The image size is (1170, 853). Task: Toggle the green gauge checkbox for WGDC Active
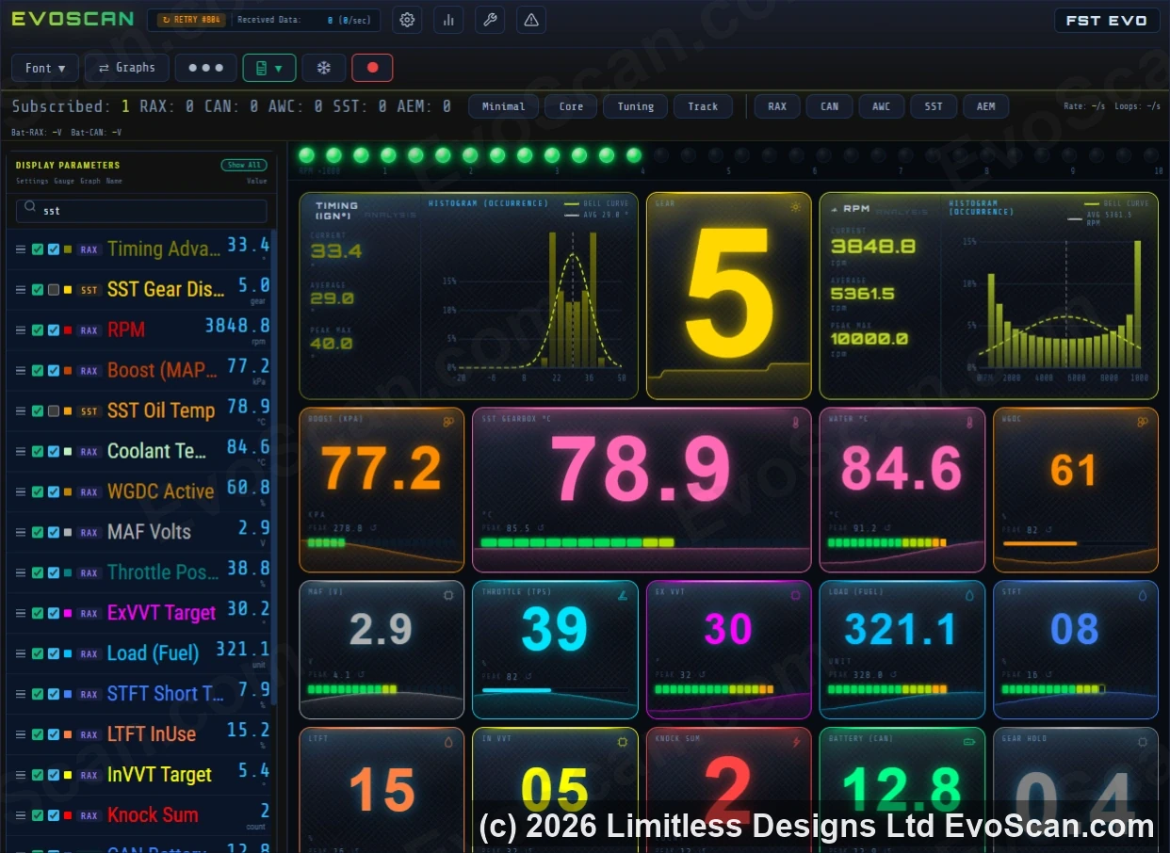pyautogui.click(x=38, y=492)
